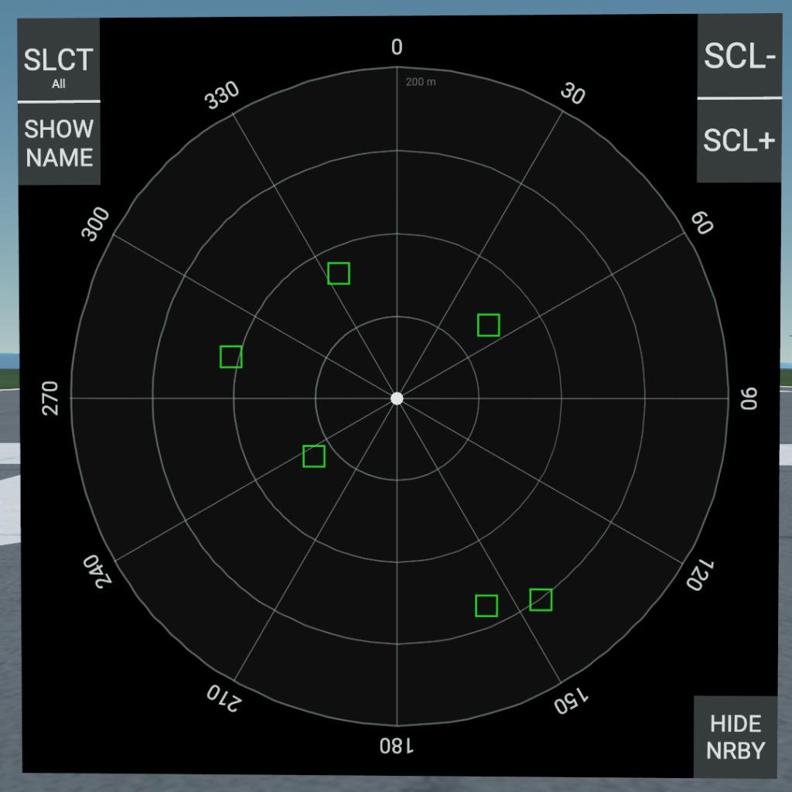
Task: Toggle SHOW NAME for radar targets
Action: (59, 144)
